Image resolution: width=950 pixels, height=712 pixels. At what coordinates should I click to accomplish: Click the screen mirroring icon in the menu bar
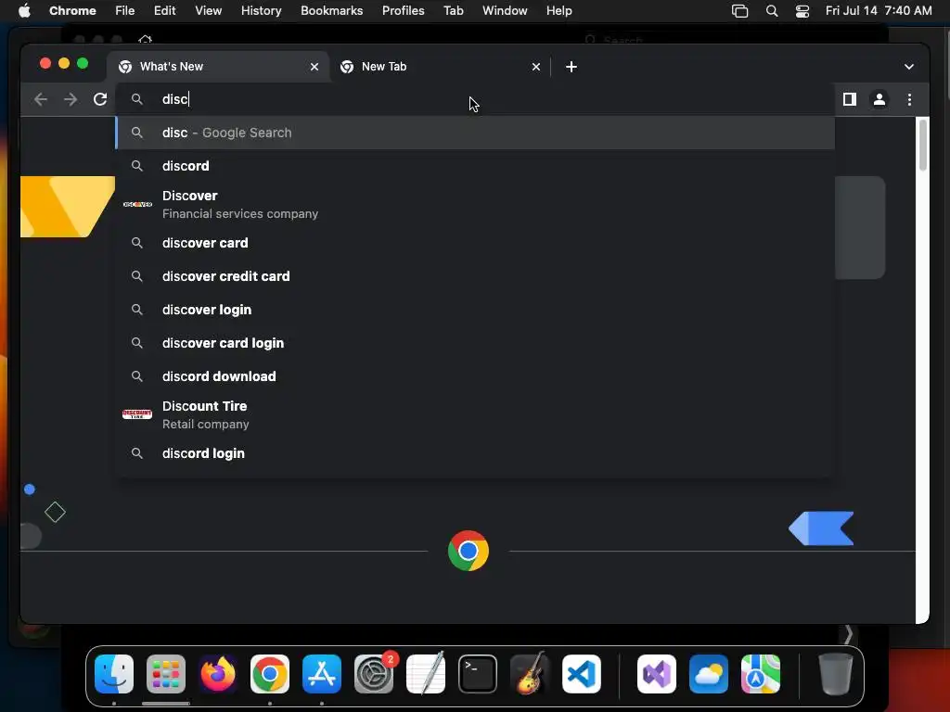pyautogui.click(x=739, y=11)
